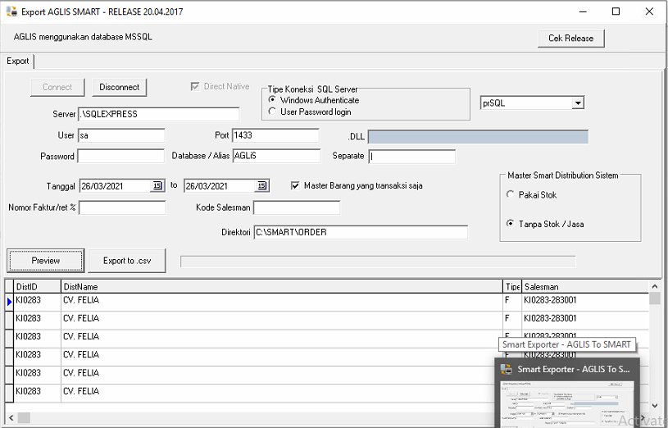The image size is (668, 428).
Task: Click the horizontal scrollbar thumb of the grid
Action: [24, 418]
